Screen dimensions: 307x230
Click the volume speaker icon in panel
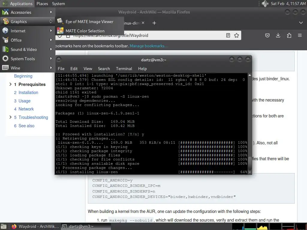pos(265,4)
